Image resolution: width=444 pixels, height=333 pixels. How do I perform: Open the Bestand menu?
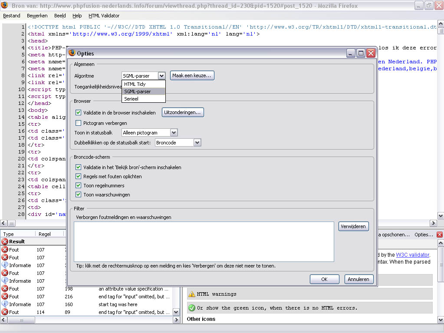[x=12, y=16]
